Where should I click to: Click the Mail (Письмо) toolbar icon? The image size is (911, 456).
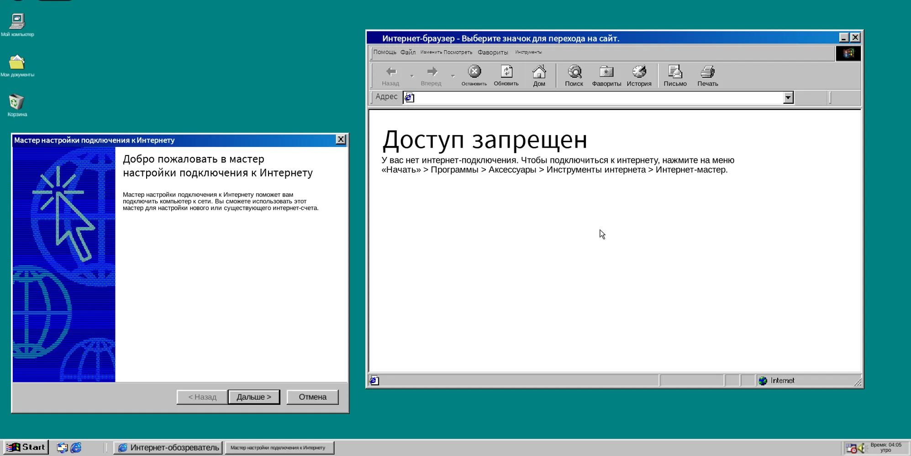click(x=675, y=76)
